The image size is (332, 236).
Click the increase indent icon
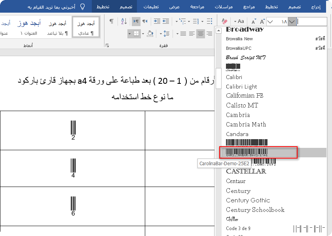click(157, 21)
